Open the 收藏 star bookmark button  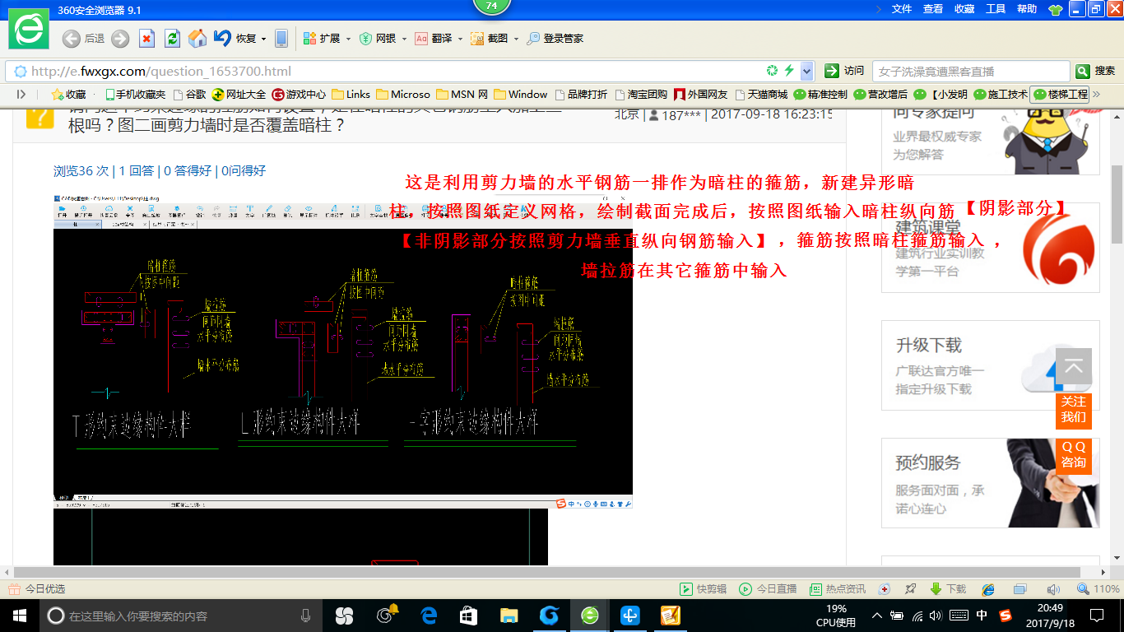(x=69, y=94)
